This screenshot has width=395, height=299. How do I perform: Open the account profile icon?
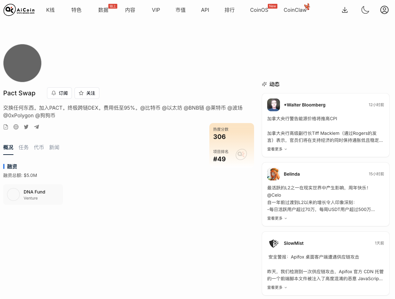pyautogui.click(x=384, y=10)
